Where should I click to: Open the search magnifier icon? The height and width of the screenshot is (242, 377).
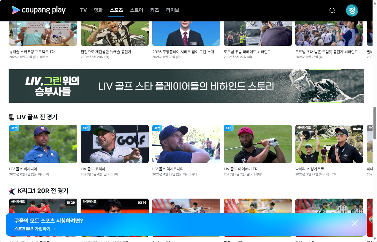coord(332,11)
